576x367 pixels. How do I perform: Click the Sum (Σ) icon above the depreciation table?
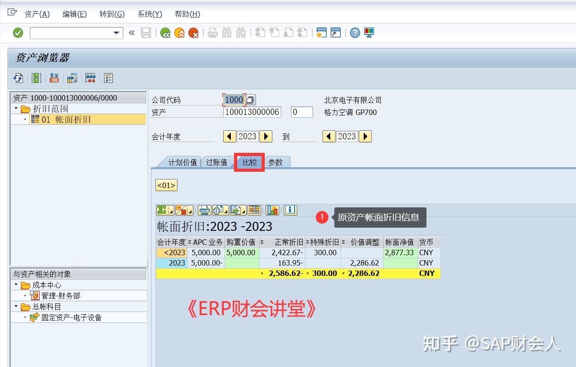click(x=162, y=210)
